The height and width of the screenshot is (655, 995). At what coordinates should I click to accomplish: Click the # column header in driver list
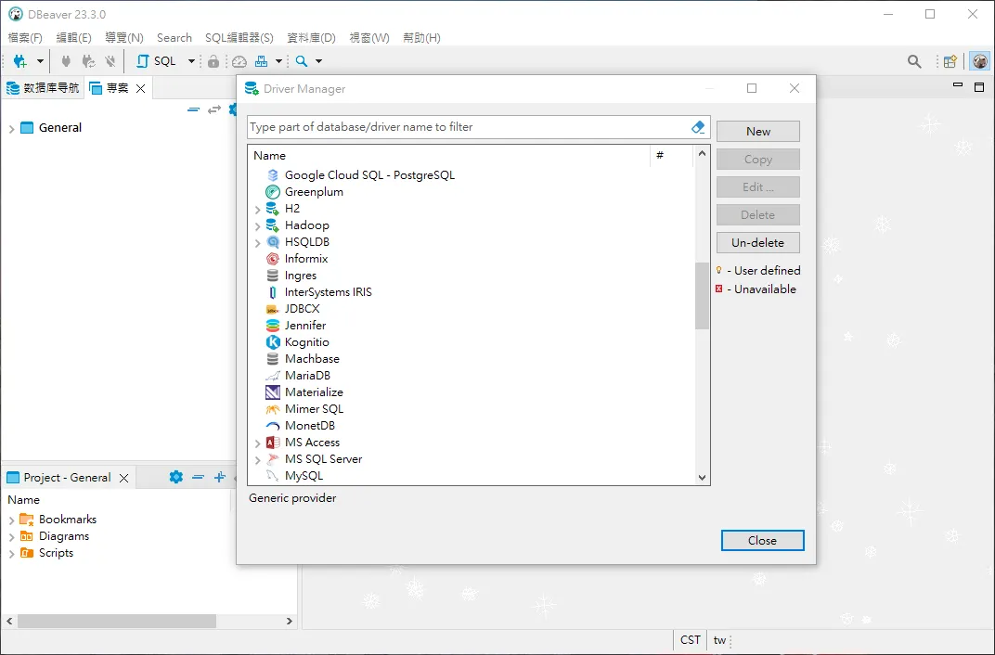[671, 155]
